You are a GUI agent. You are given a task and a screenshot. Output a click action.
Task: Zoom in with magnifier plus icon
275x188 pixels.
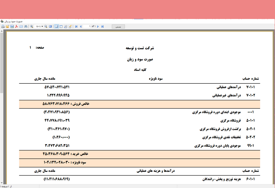32,27
